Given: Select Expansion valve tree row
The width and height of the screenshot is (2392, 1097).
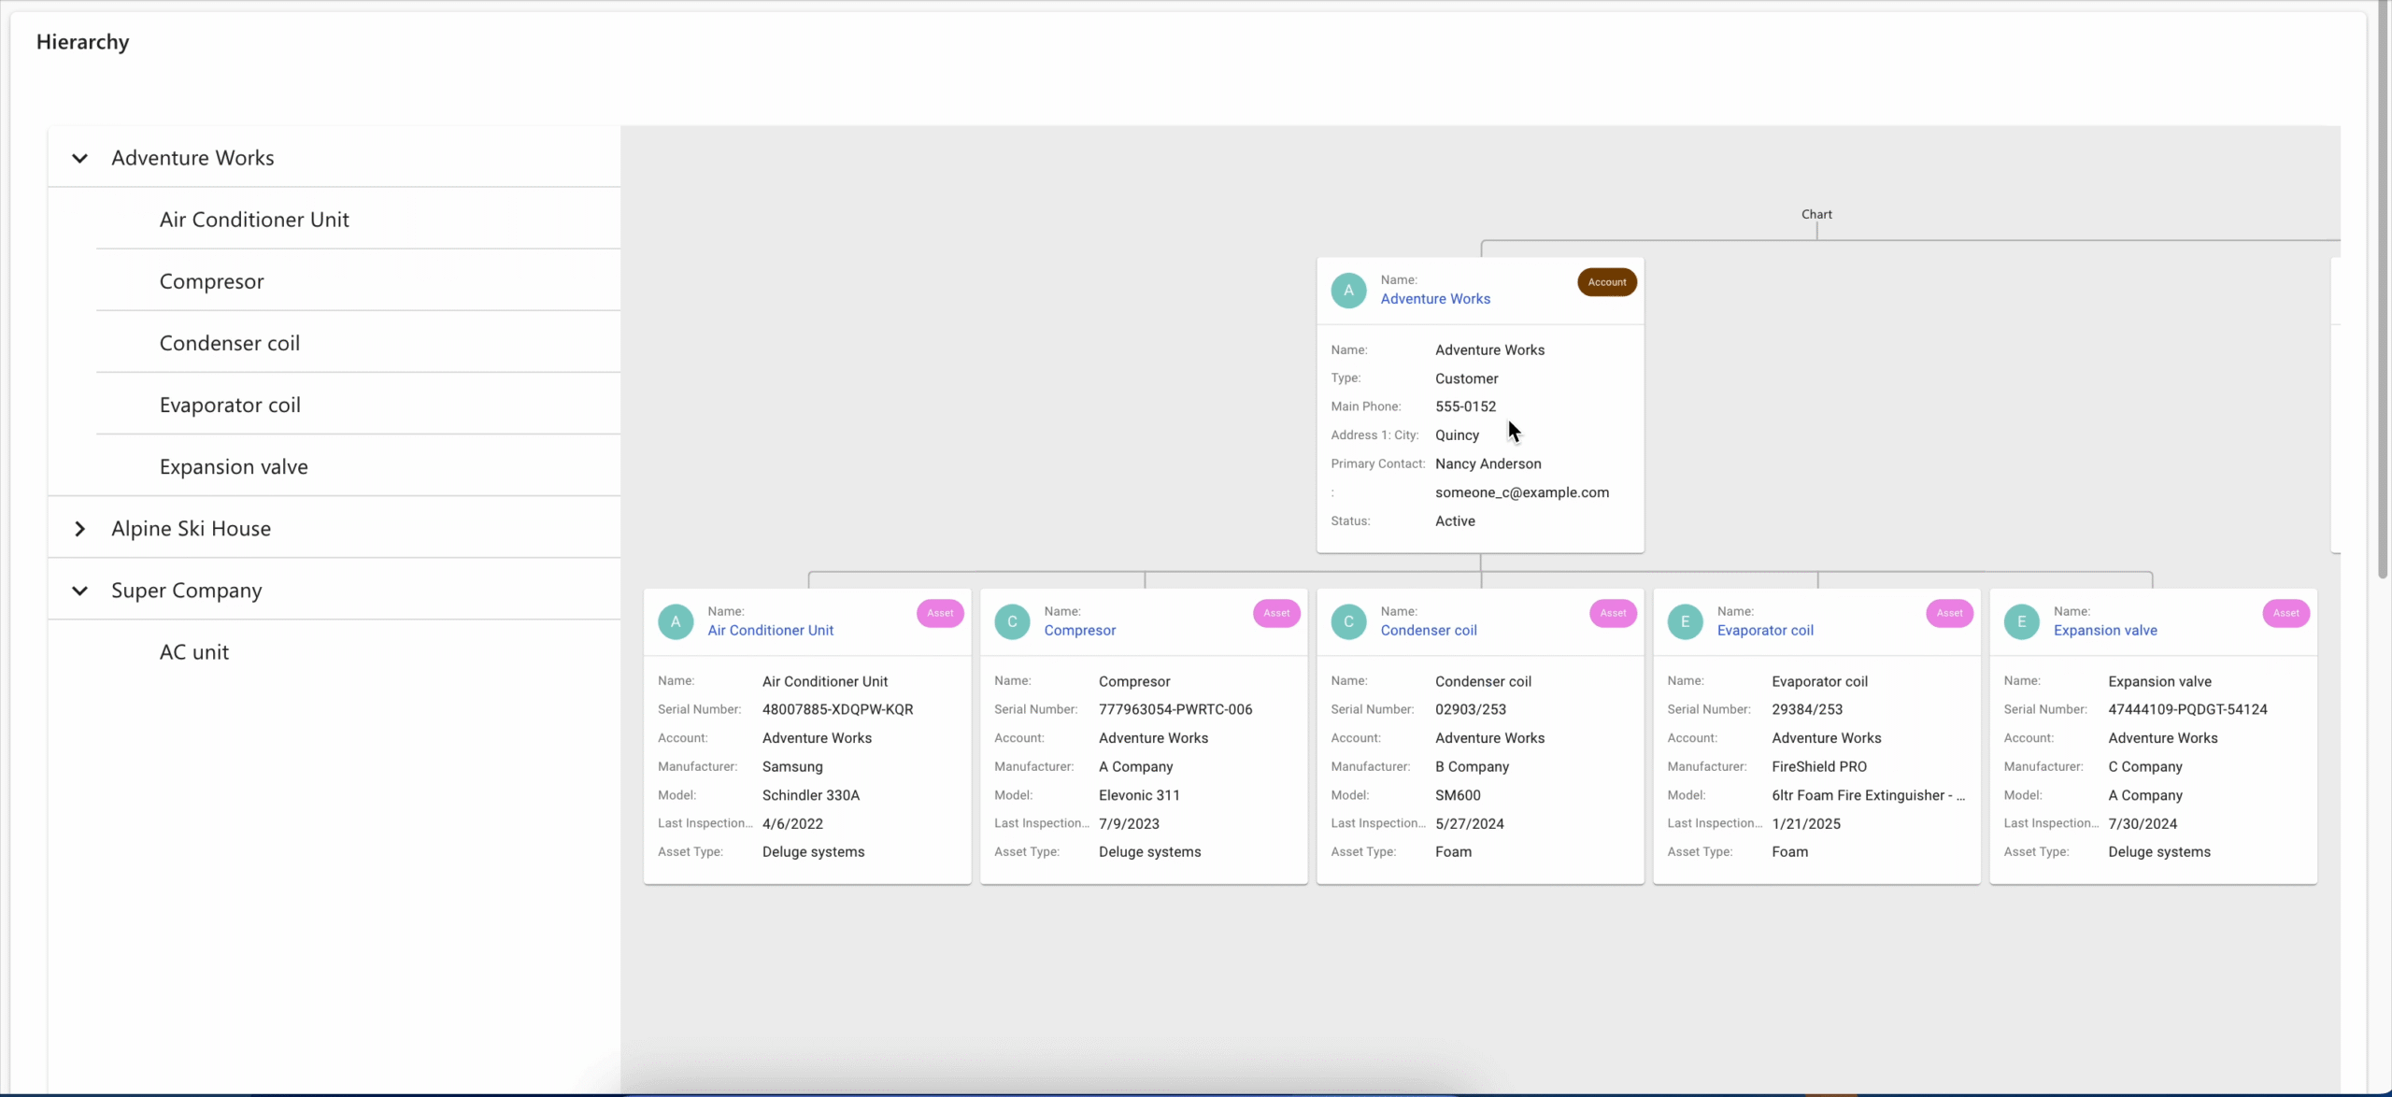Looking at the screenshot, I should (x=358, y=465).
